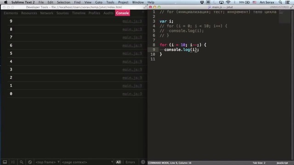Open main.js:9 link for output 2
Image resolution: width=294 pixels, height=165 pixels.
click(132, 77)
